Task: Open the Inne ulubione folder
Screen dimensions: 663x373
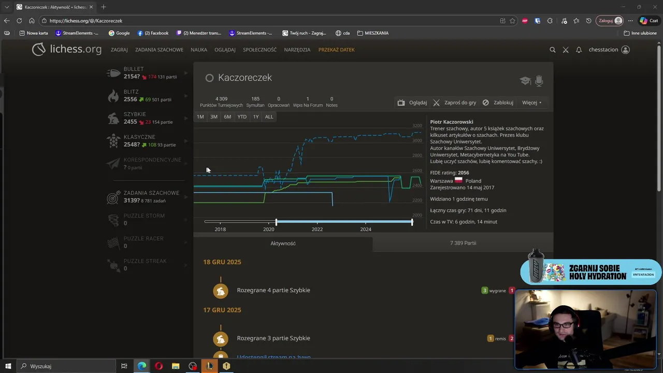Action: [x=640, y=33]
